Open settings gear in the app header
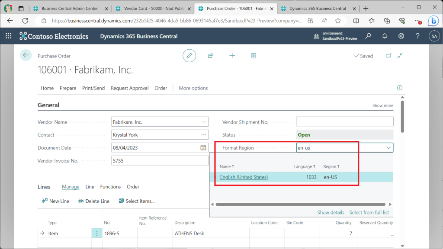Viewport: 443px width, 249px height. click(401, 36)
